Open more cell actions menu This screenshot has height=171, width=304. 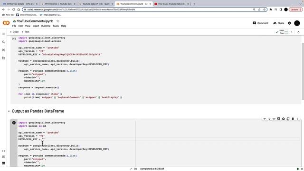(x=297, y=119)
